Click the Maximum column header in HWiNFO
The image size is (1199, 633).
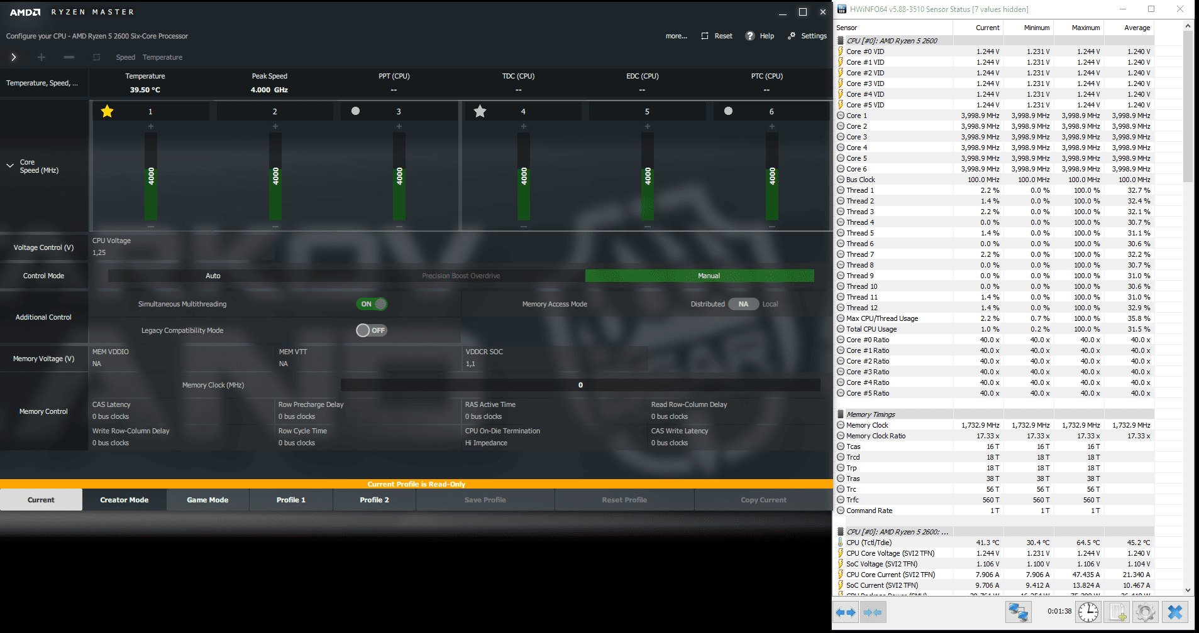[x=1079, y=28]
